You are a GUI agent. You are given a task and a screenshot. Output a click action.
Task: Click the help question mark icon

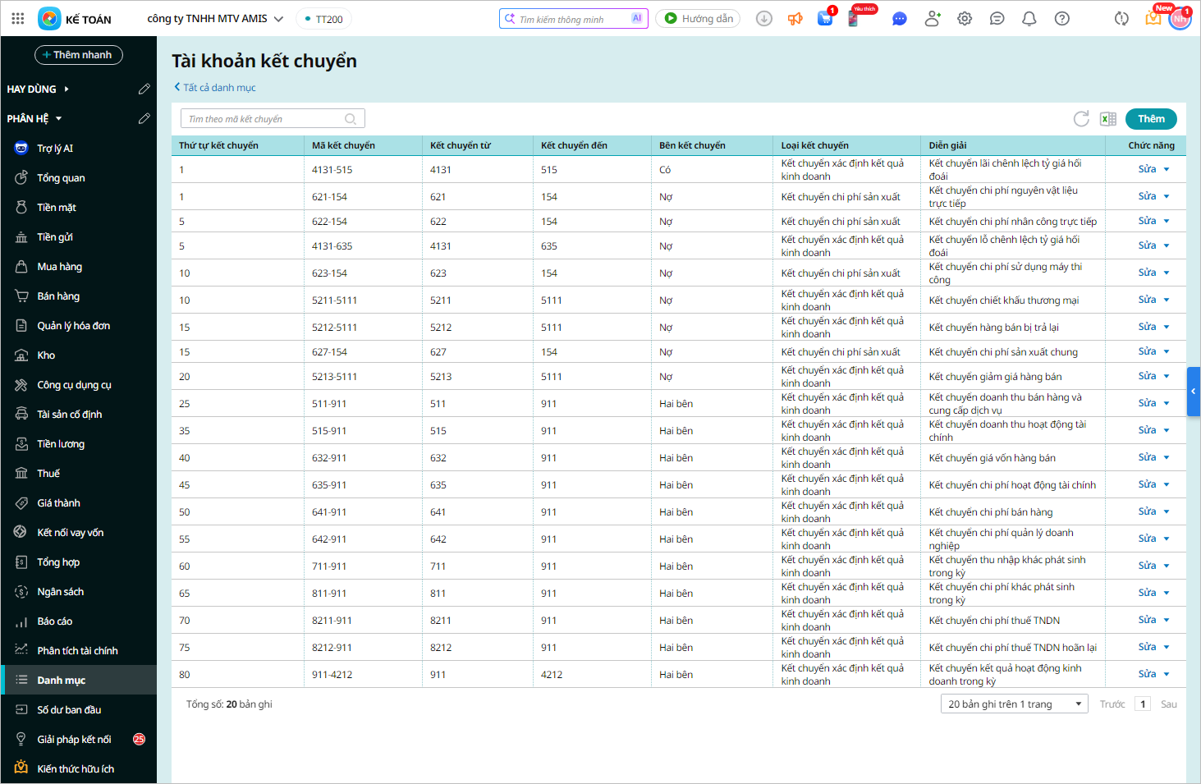click(1061, 19)
